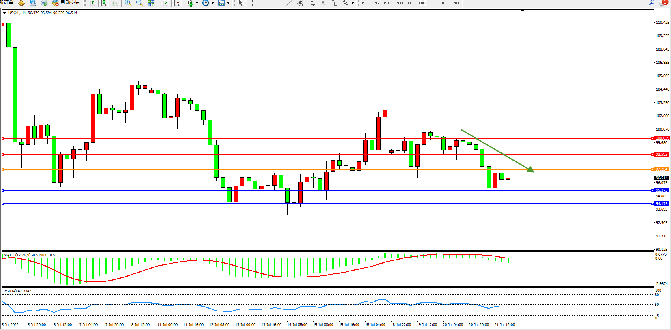This screenshot has height=330, width=671.
Task: Toggle the H4 timeframe button
Action: click(422, 3)
